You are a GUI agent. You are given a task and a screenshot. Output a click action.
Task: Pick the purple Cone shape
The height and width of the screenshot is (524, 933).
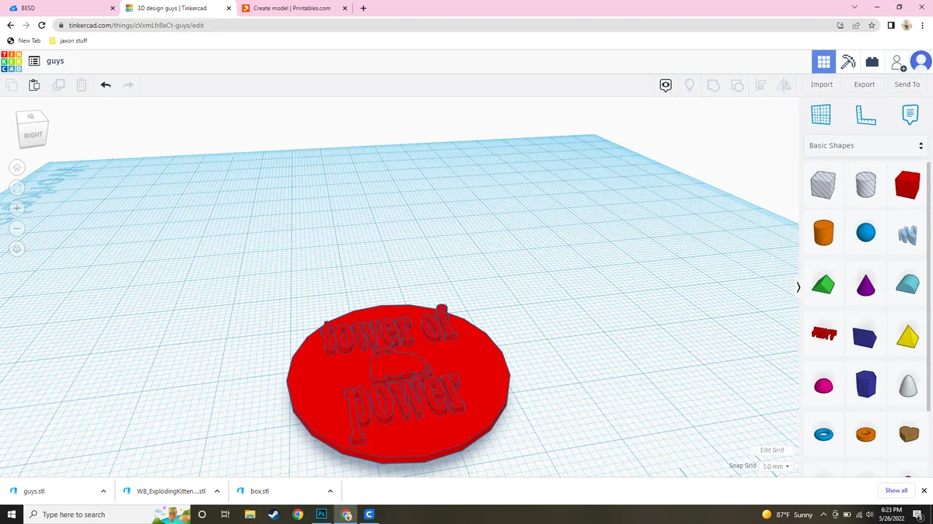[x=865, y=284]
